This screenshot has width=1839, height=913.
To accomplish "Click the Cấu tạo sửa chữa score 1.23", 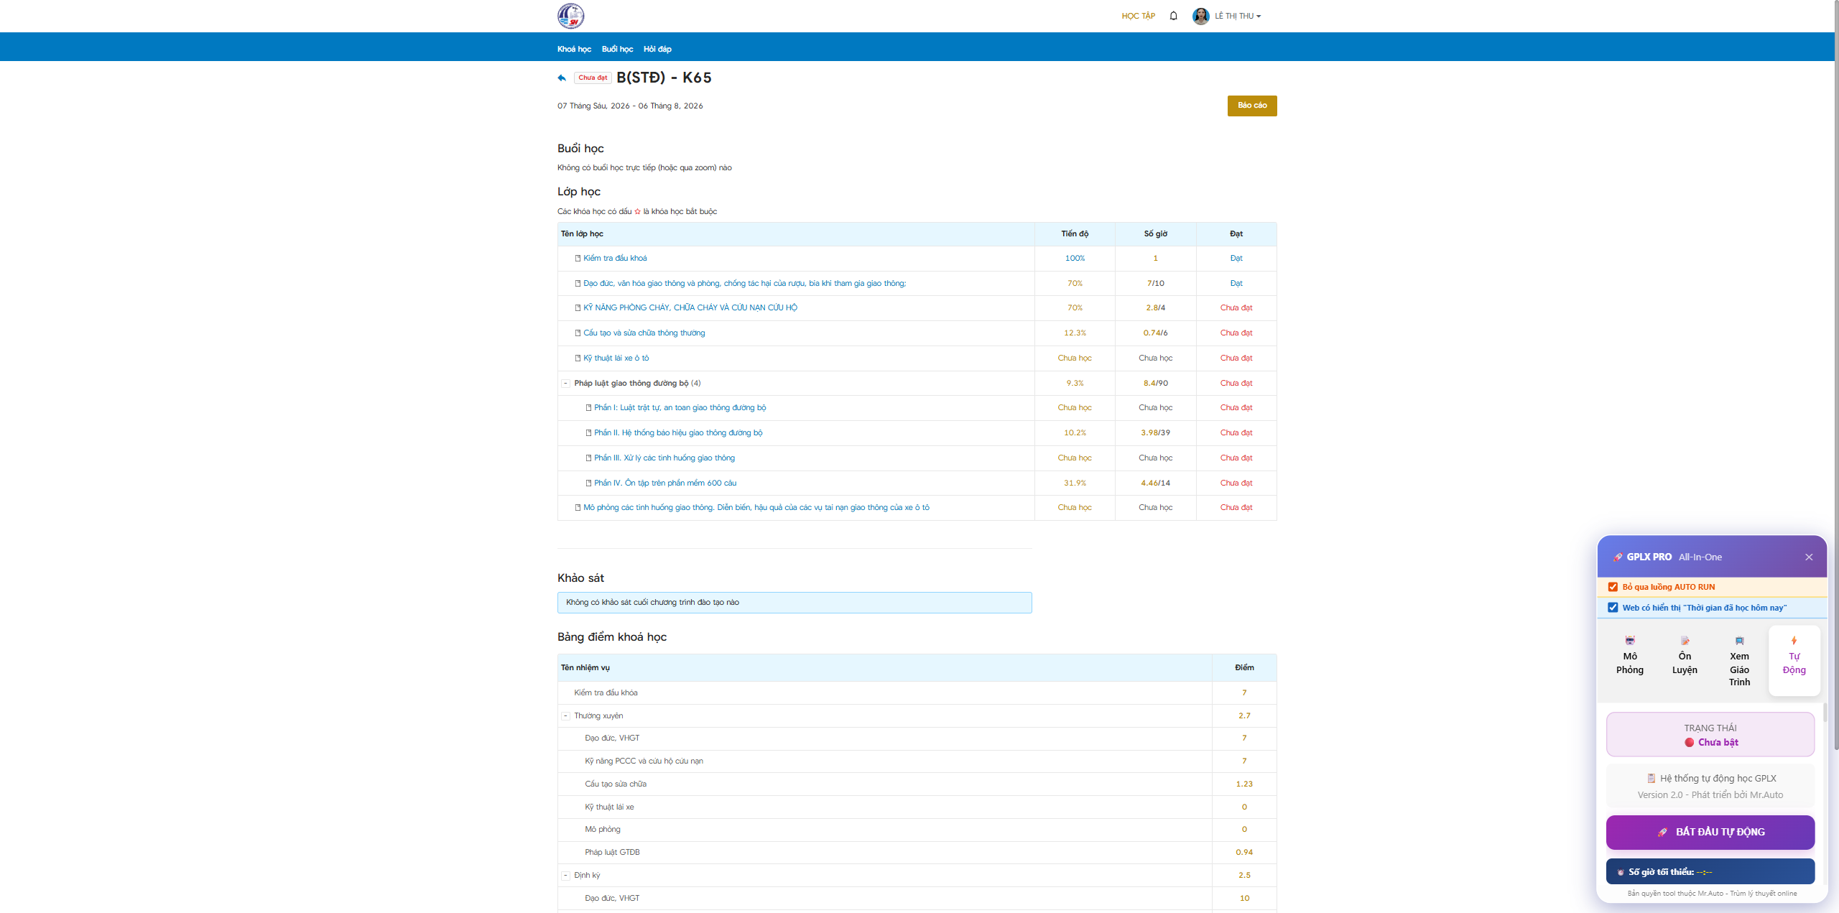I will pyautogui.click(x=1244, y=784).
